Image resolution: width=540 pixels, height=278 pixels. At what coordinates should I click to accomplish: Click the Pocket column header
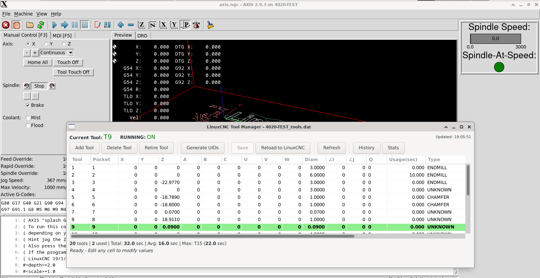[101, 159]
